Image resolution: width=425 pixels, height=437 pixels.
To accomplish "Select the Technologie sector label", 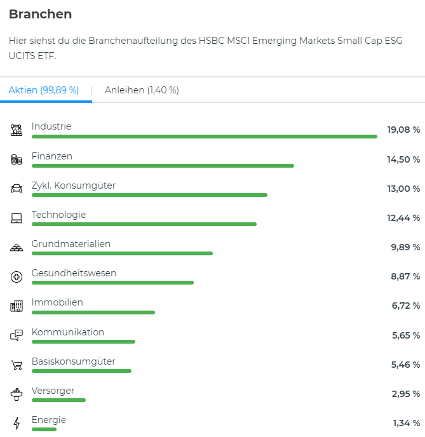I will (x=58, y=215).
